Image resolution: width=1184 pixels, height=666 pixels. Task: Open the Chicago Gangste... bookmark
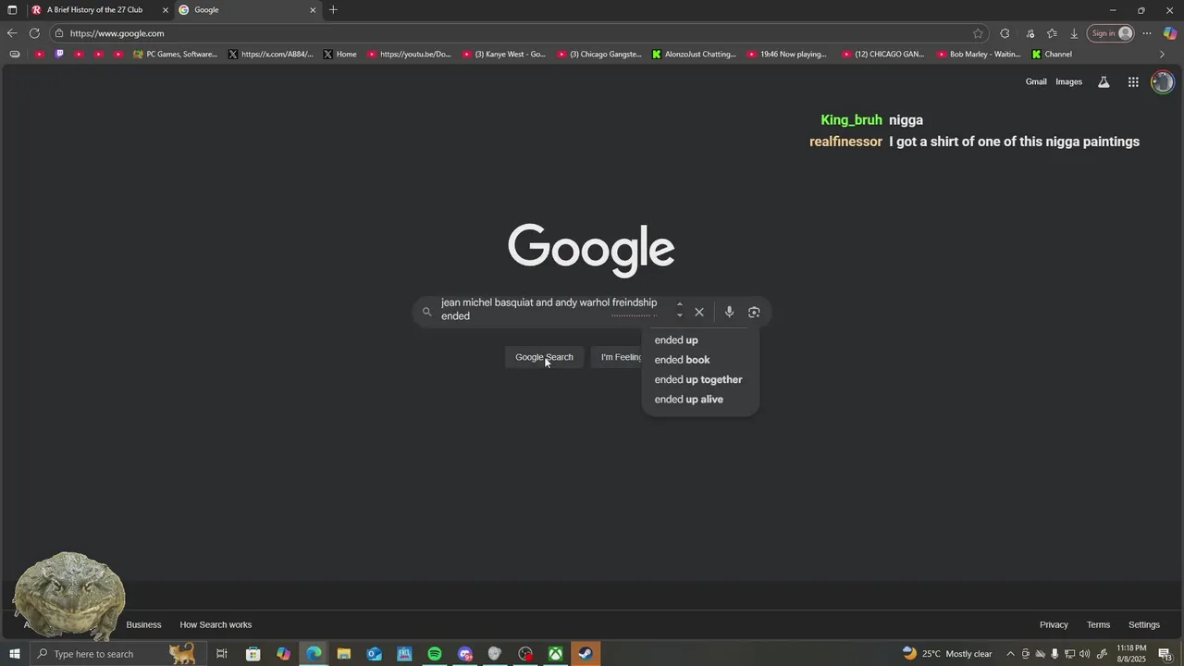pyautogui.click(x=599, y=55)
